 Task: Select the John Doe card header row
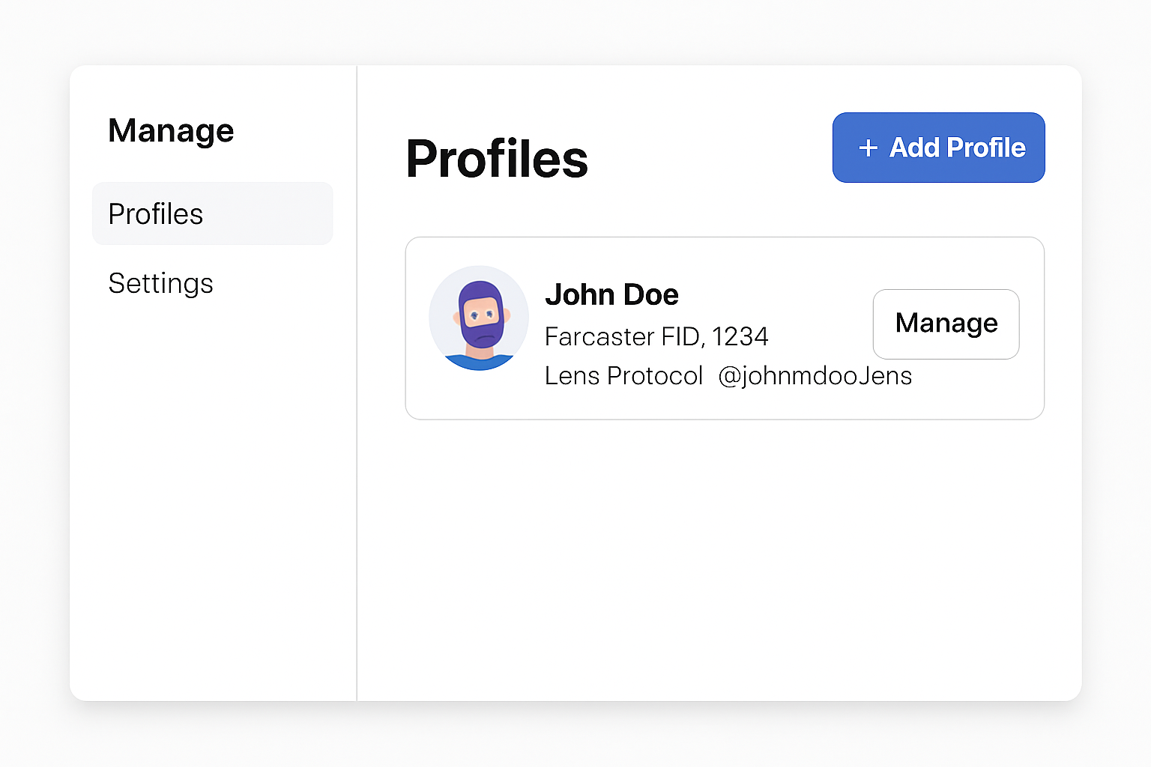coord(611,294)
